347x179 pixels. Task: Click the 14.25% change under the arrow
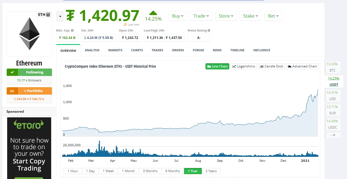(153, 19)
